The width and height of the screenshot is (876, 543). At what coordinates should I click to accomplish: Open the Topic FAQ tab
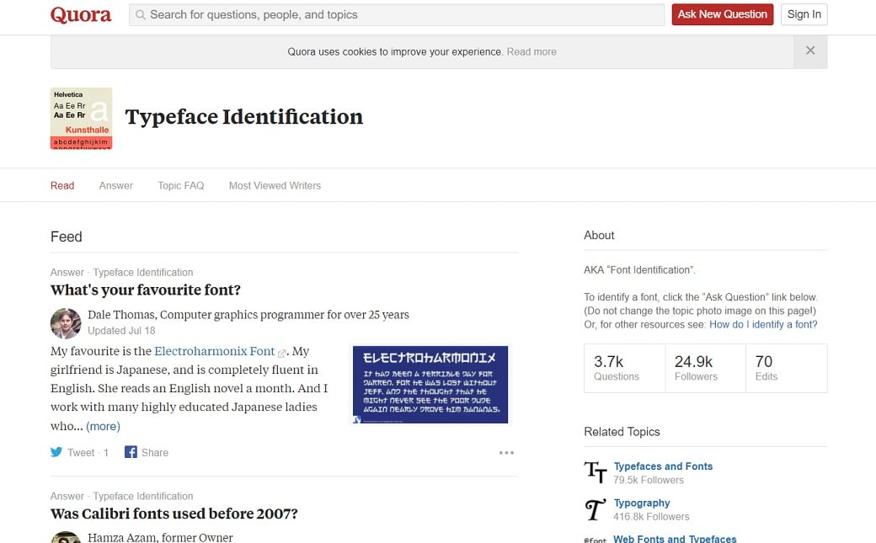coord(180,185)
